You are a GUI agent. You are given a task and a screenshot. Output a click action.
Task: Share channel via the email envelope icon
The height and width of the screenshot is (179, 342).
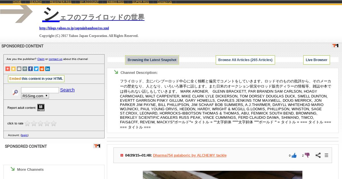coord(19,69)
